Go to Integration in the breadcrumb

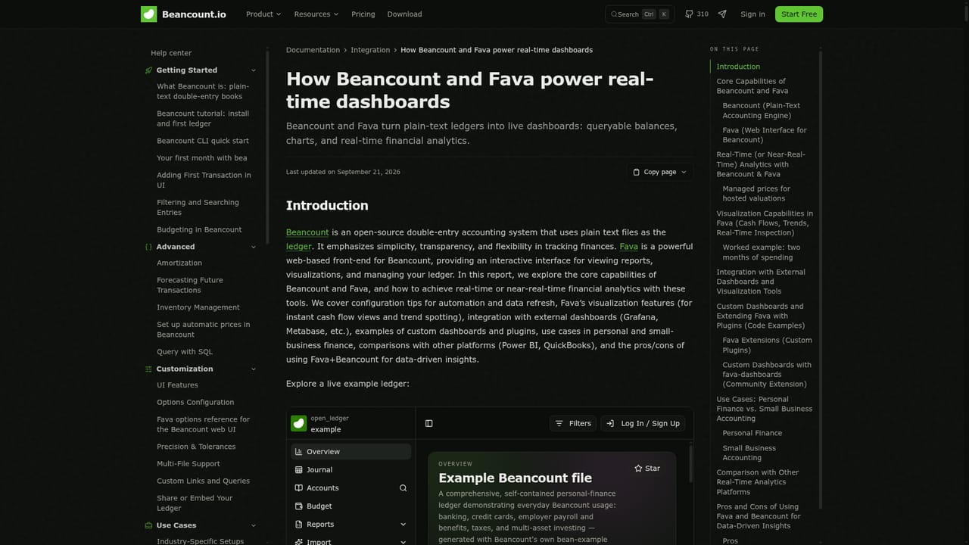tap(370, 50)
